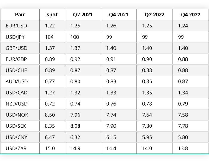Click the GBP/USD spot value 1.37
Viewport: 209px width, 163px height.
(50, 48)
